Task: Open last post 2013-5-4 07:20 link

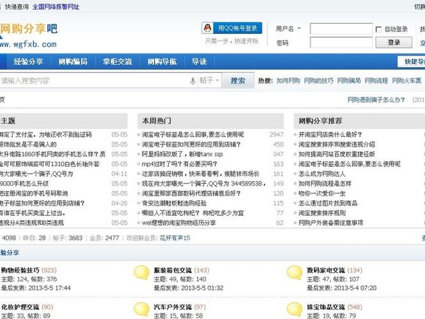Action: (355, 288)
